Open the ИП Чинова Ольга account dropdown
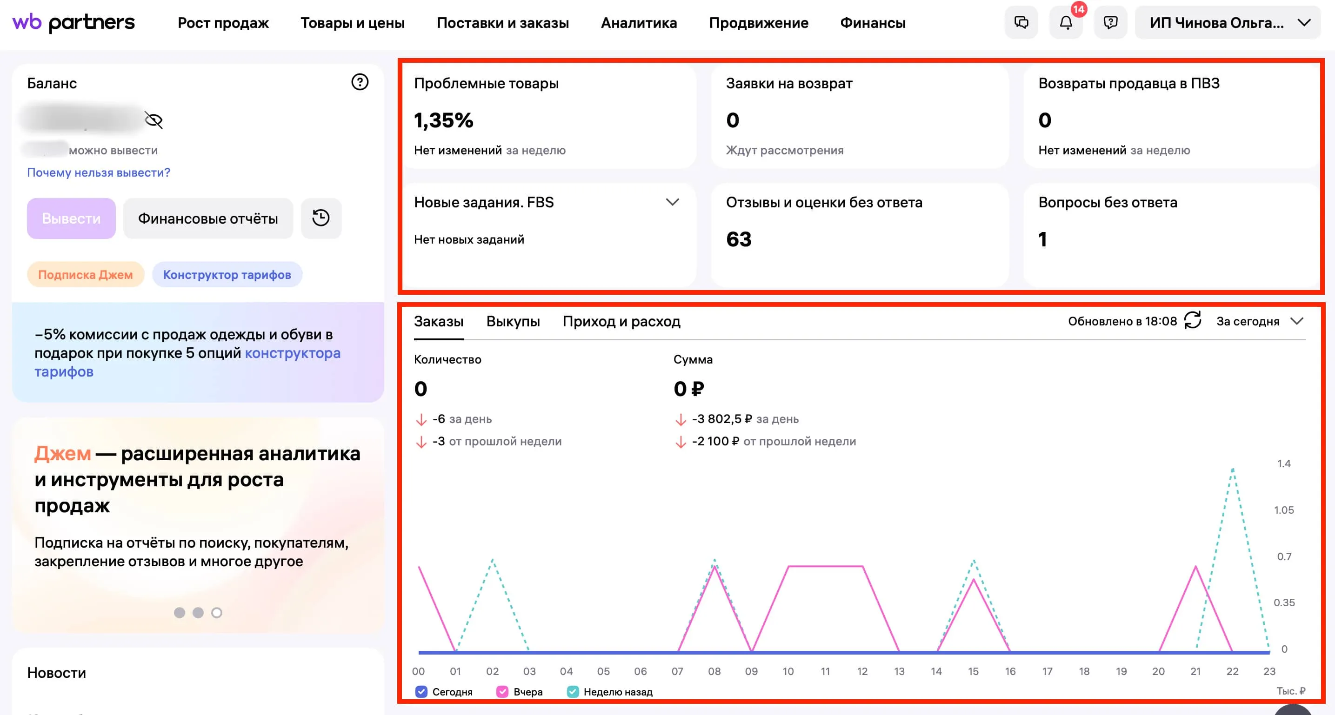Image resolution: width=1335 pixels, height=715 pixels. coord(1227,23)
